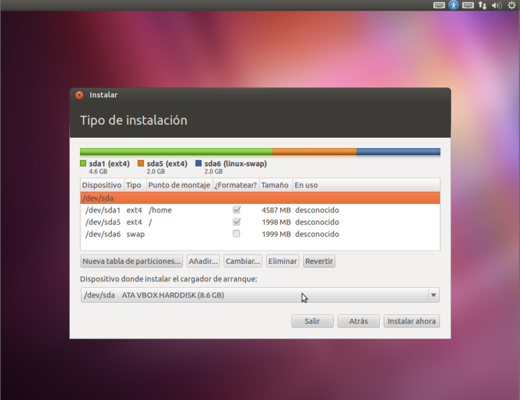The image size is (520, 400).
Task: Click Nueva tabla de particiones button
Action: pos(132,261)
